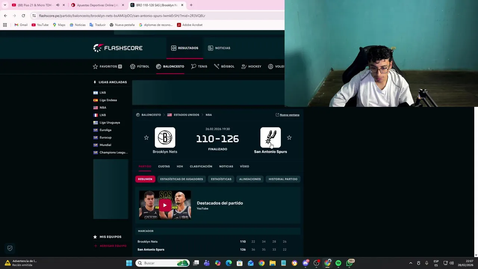Click Brooklyn Nets score row name
The image size is (478, 269).
(148, 241)
